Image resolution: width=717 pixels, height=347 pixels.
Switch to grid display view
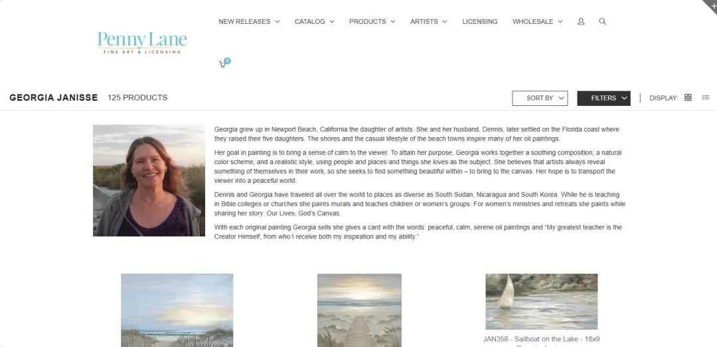688,97
